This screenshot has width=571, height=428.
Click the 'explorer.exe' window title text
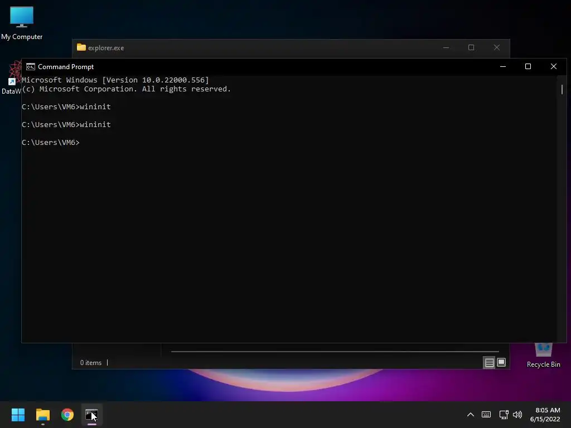pyautogui.click(x=106, y=48)
